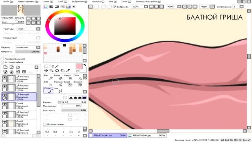
Task: Open the Вид menu
Action: pos(113,2)
